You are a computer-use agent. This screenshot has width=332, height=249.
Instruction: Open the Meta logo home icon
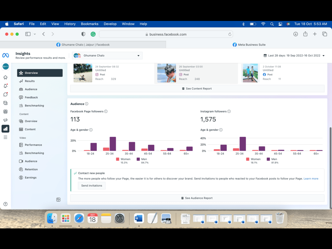point(6,55)
